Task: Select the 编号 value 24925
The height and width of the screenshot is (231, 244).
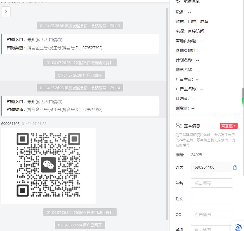Action: point(197,155)
